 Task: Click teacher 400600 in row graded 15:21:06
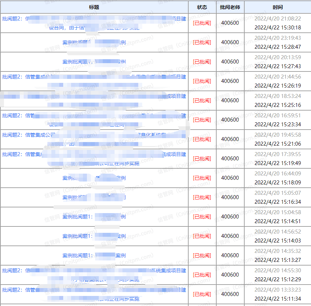(x=230, y=139)
